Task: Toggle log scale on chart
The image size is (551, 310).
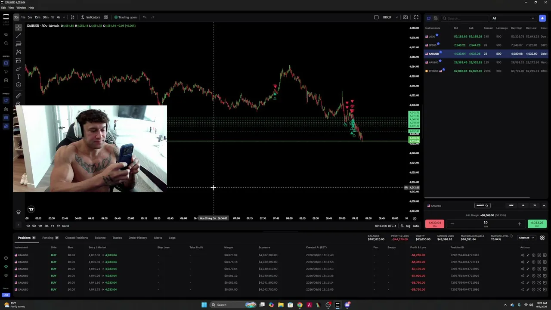Action: 408,226
